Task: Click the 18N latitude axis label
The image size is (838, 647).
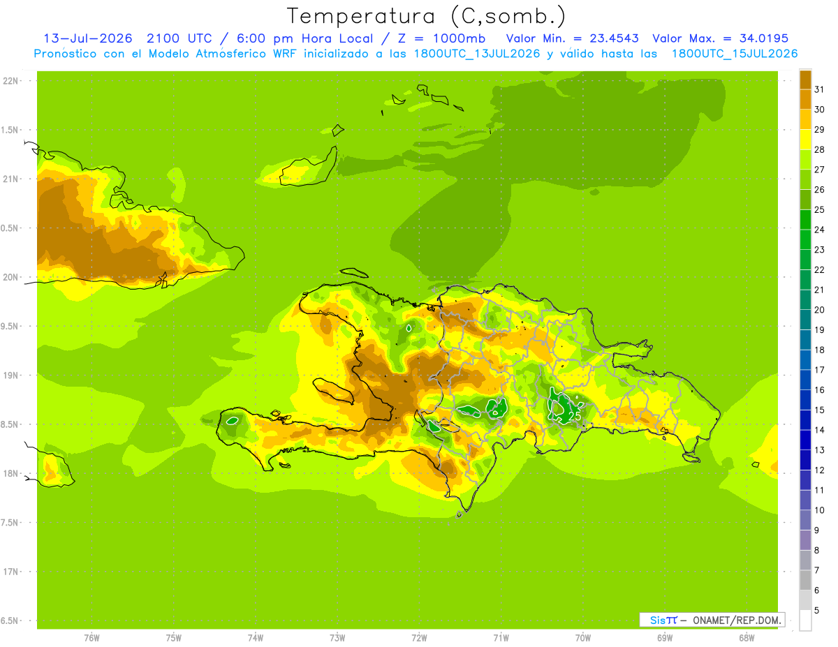Action: tap(10, 473)
